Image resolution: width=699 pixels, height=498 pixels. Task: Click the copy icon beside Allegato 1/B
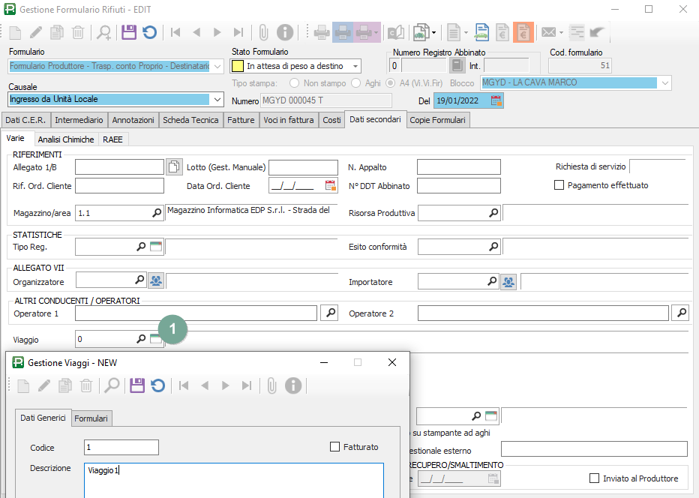coord(173,166)
